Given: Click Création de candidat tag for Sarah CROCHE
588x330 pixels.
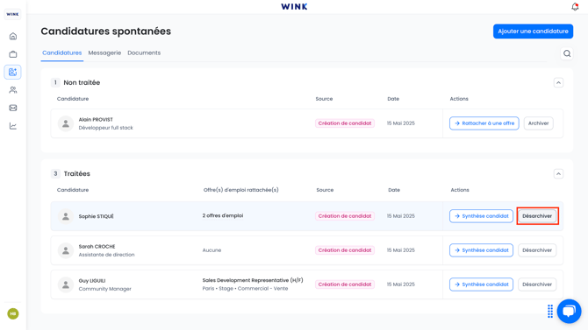Looking at the screenshot, I should click(345, 250).
